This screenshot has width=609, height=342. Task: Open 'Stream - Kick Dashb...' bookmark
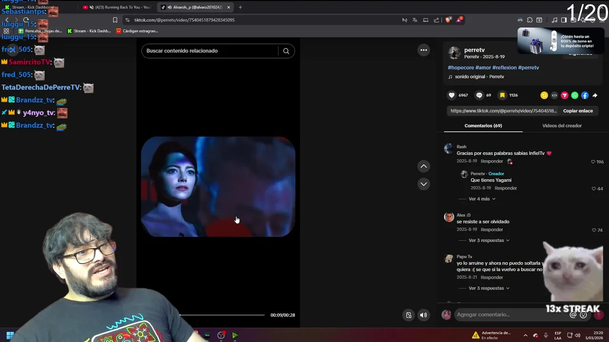(x=89, y=31)
